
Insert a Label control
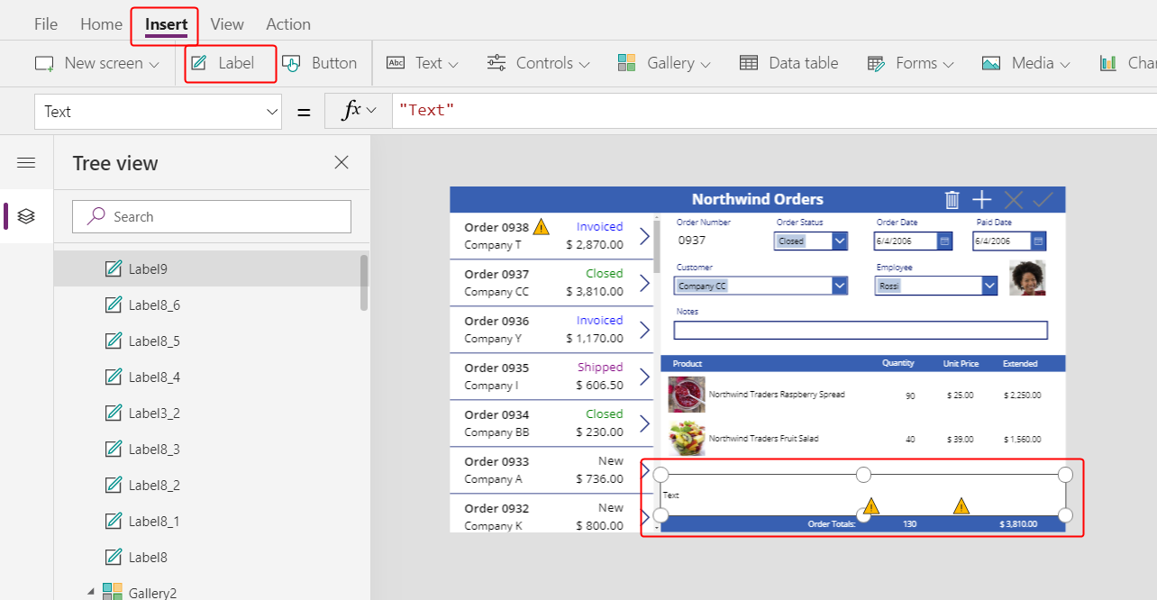tap(223, 63)
